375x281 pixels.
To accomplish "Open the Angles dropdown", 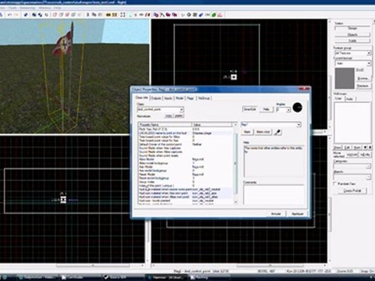I will (x=284, y=110).
